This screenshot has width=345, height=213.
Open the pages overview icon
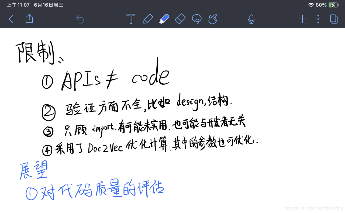point(334,19)
